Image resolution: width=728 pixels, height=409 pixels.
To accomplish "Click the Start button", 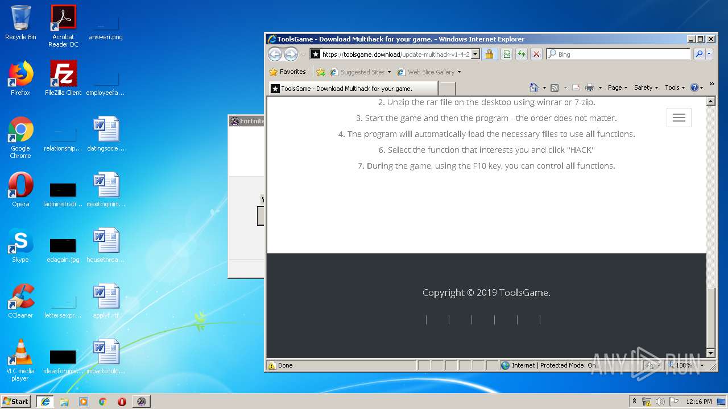I will tap(16, 401).
